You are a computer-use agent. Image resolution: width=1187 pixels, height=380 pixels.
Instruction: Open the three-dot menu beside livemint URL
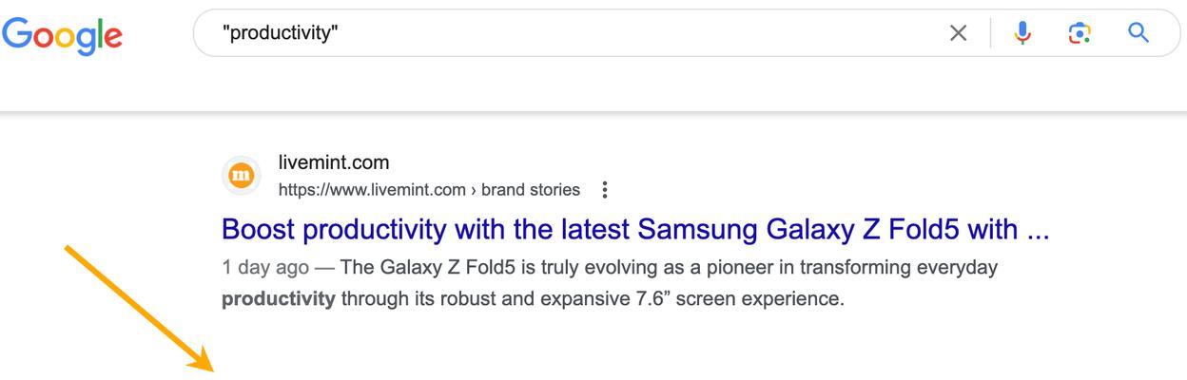pos(604,190)
